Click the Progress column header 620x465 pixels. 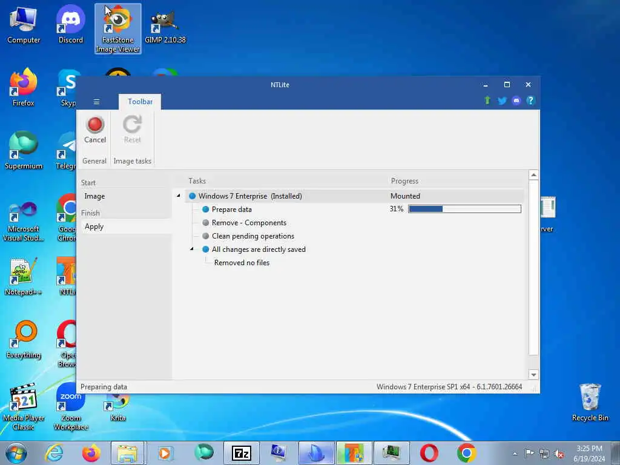tap(404, 181)
